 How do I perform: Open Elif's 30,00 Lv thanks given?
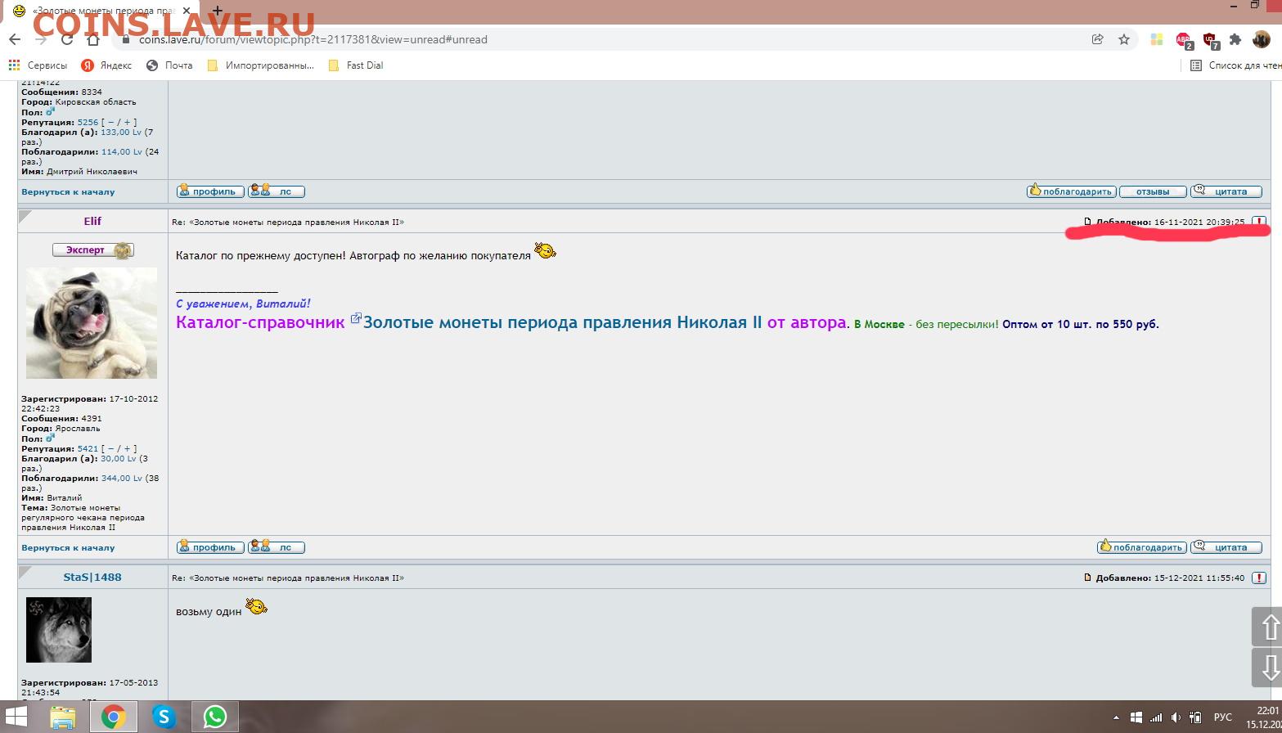coord(119,458)
